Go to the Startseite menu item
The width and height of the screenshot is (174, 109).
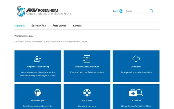click(x=19, y=26)
